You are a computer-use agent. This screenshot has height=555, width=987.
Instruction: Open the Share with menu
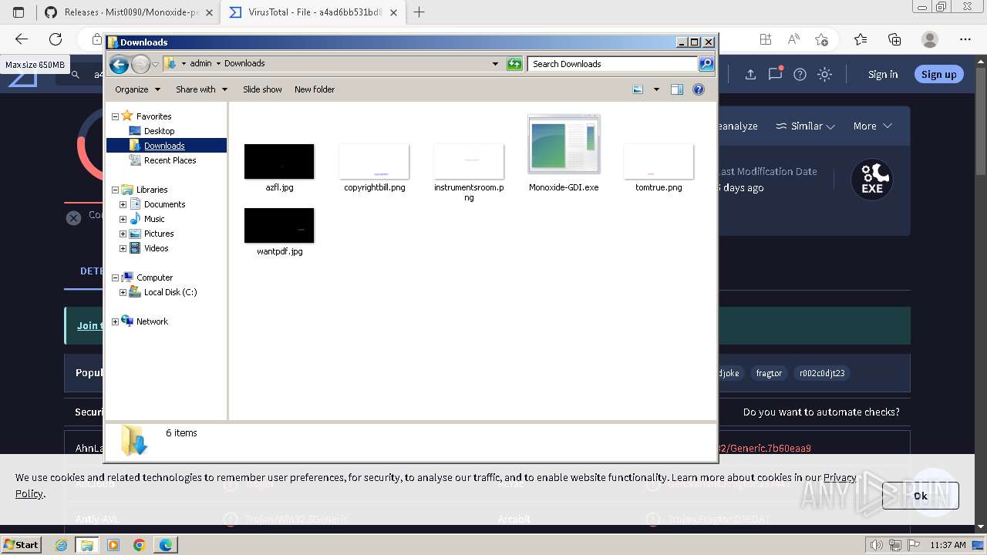click(201, 89)
